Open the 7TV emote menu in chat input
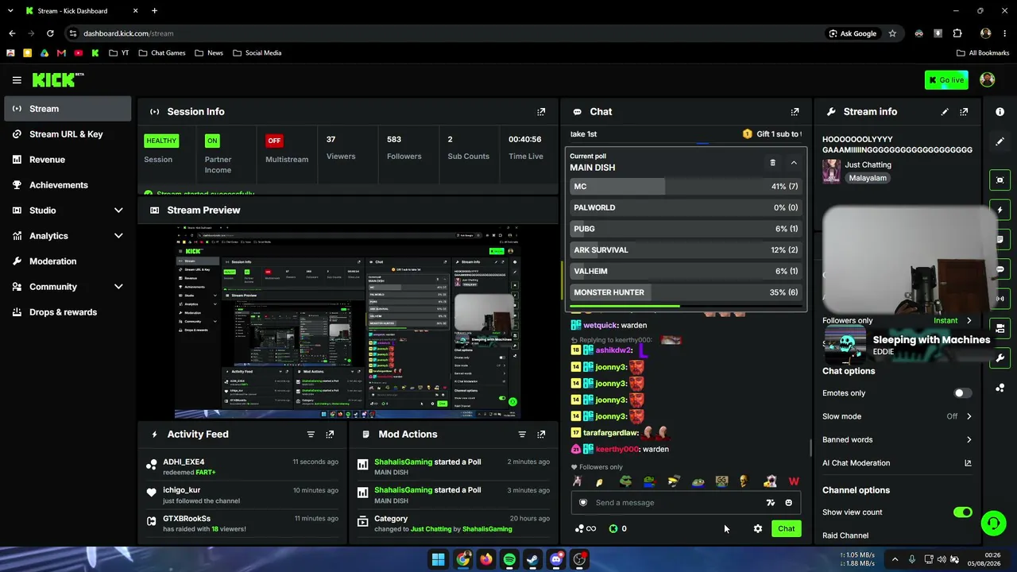The width and height of the screenshot is (1017, 572). point(770,503)
